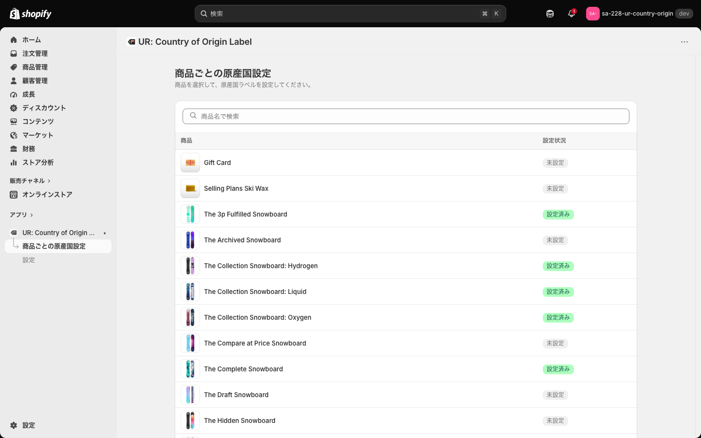
Task: Open The Collection Snowboard: Liquid
Action: (406, 292)
